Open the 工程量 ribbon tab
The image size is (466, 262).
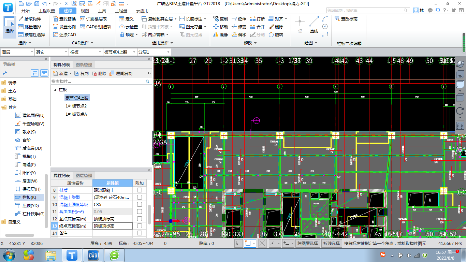(x=121, y=11)
